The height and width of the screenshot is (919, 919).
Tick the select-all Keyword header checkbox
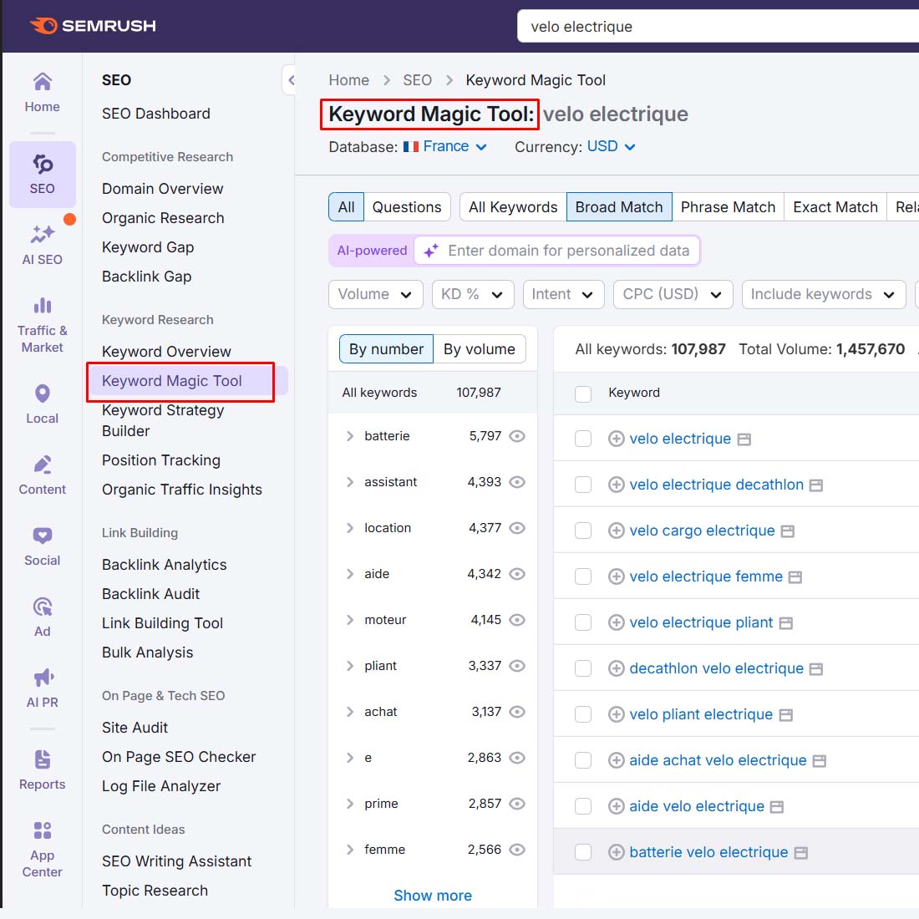[x=583, y=393]
